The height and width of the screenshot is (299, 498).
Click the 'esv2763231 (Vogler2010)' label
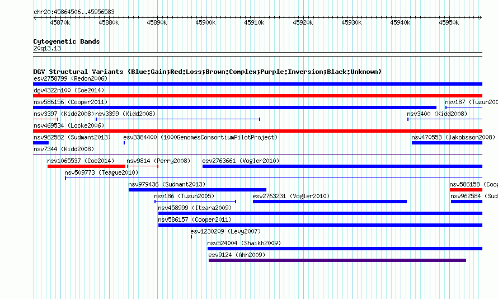(x=291, y=196)
